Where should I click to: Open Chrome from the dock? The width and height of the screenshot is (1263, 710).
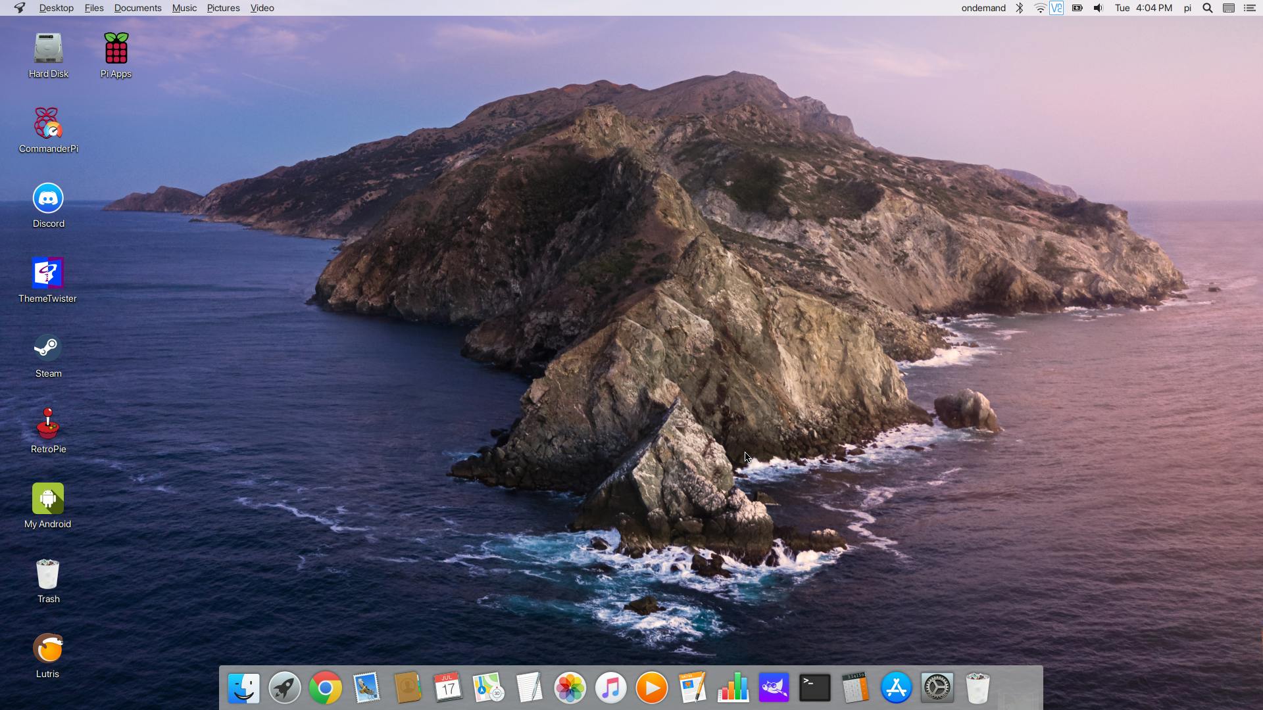point(326,688)
